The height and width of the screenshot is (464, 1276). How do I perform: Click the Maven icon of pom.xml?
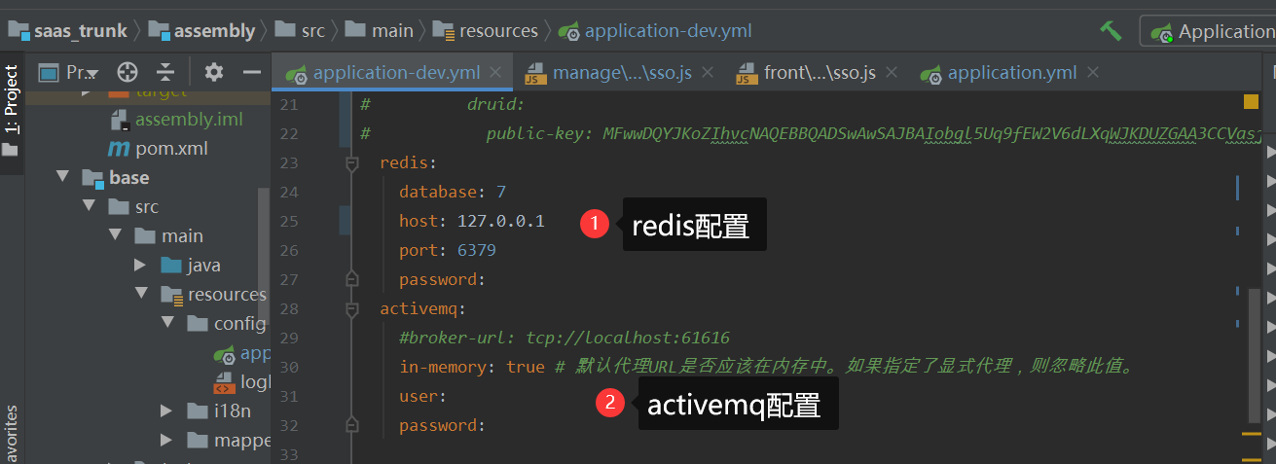119,149
